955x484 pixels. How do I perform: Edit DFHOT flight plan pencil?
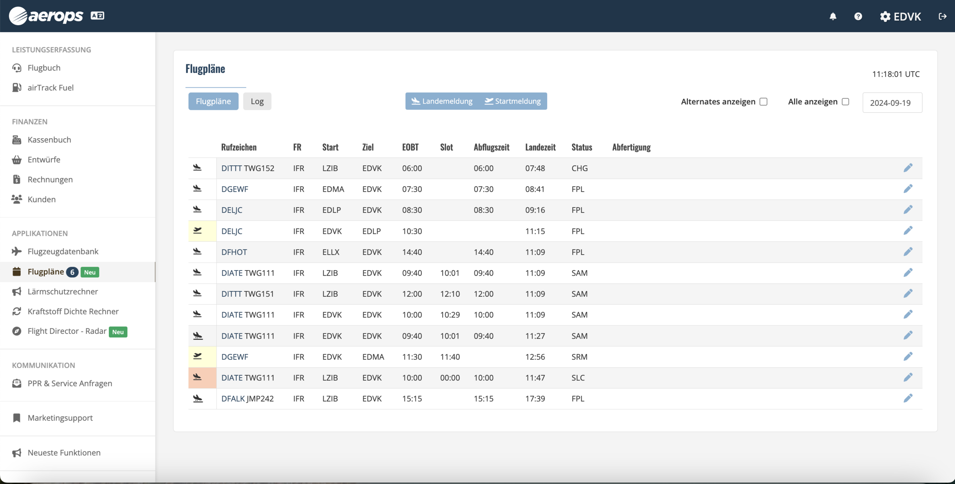coord(908,252)
